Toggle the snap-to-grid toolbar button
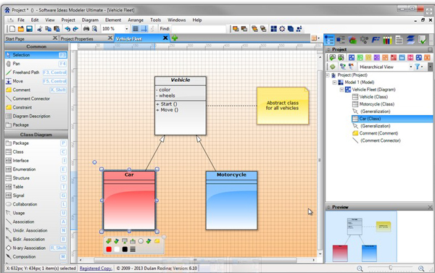 (144, 28)
